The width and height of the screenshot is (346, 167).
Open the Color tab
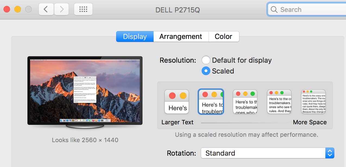(224, 36)
